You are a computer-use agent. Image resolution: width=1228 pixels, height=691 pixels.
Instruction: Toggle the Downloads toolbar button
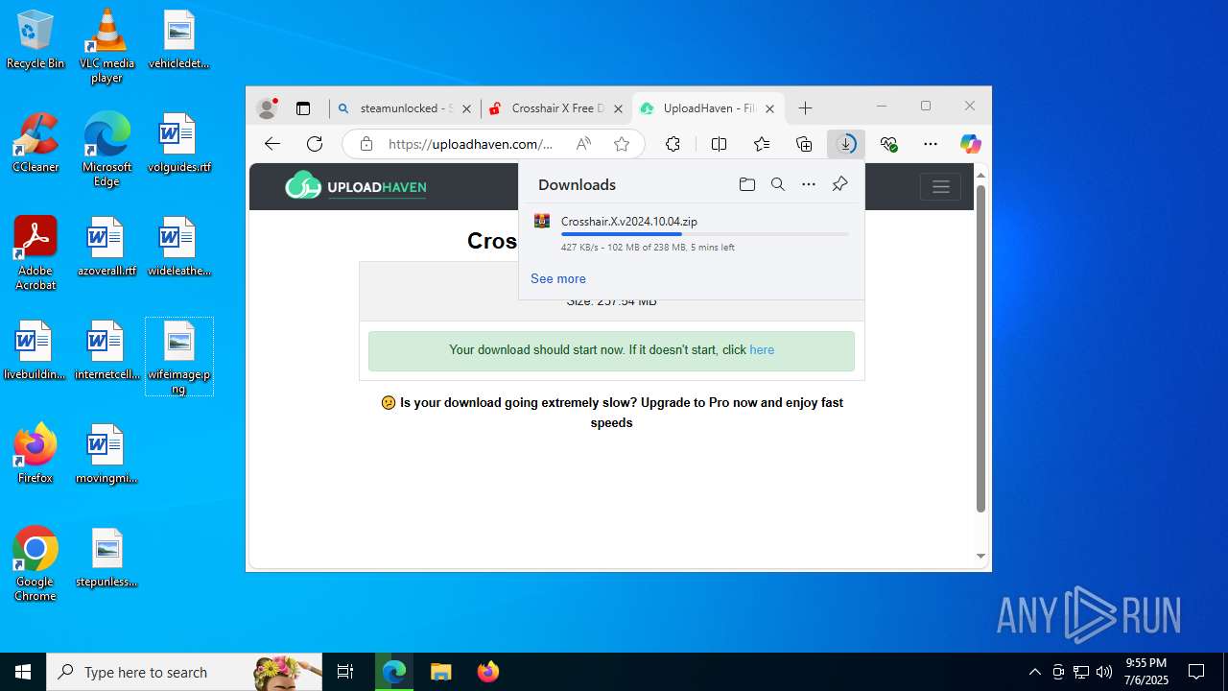[846, 144]
